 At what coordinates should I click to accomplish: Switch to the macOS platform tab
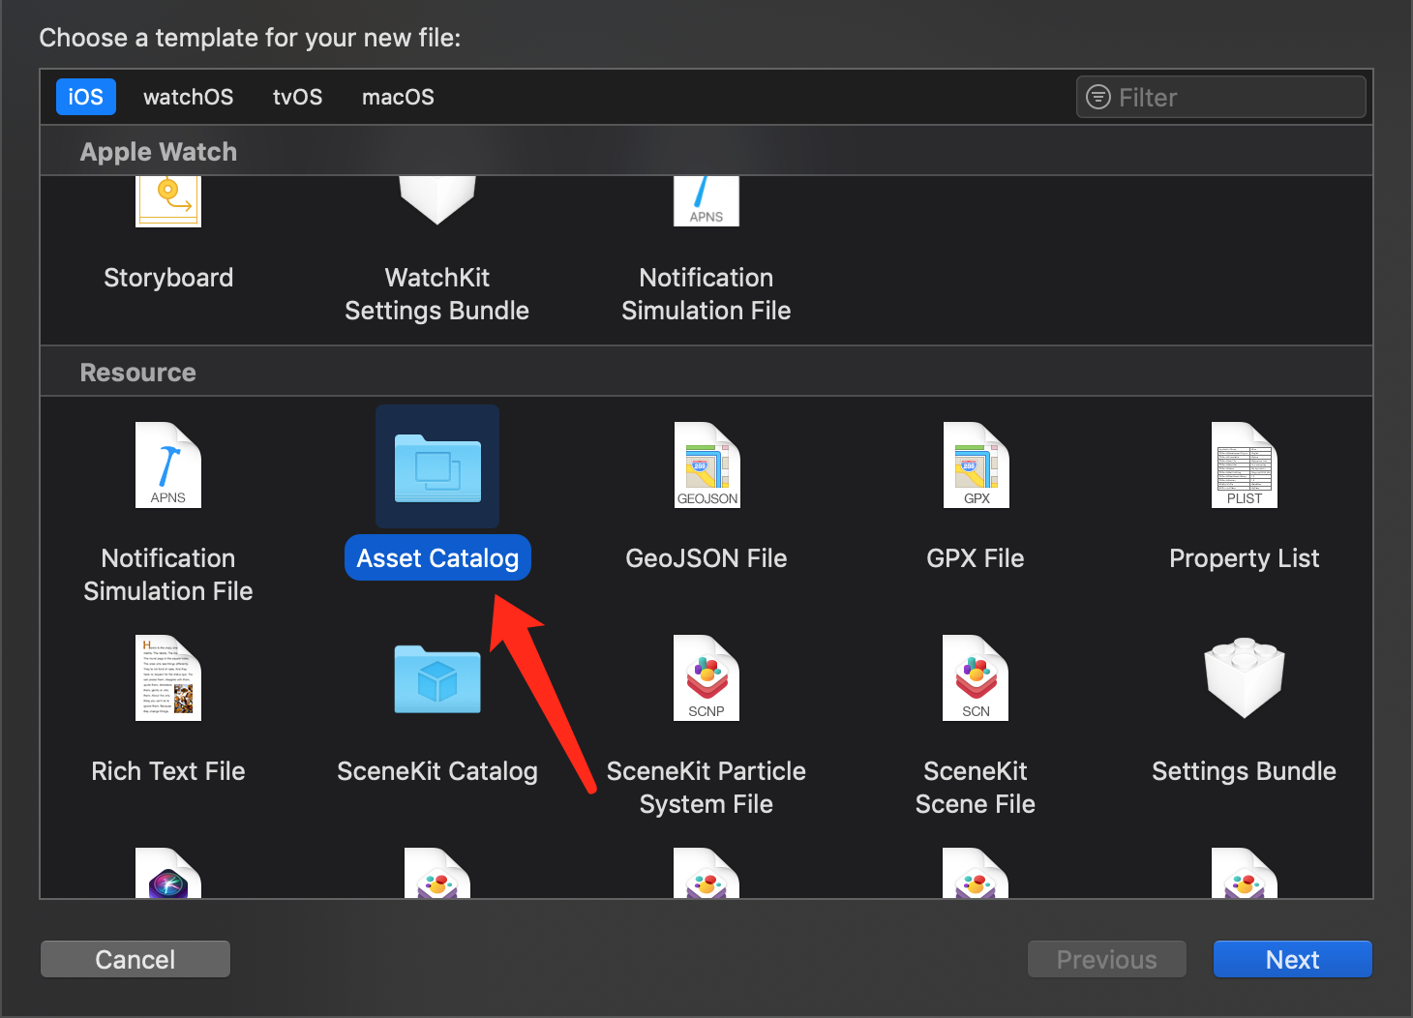[398, 97]
